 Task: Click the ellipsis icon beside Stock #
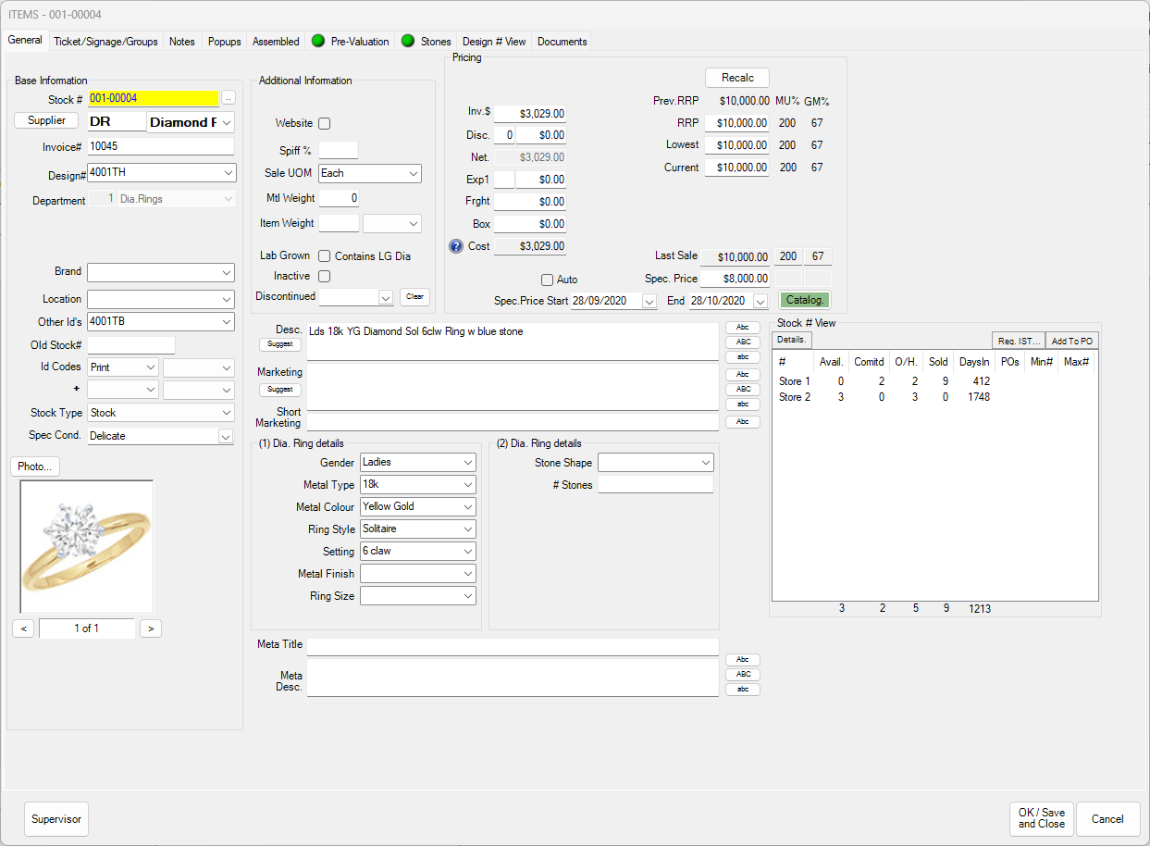pos(228,97)
